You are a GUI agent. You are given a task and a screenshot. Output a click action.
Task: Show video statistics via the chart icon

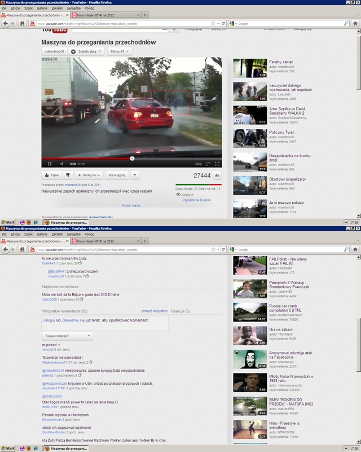217,176
